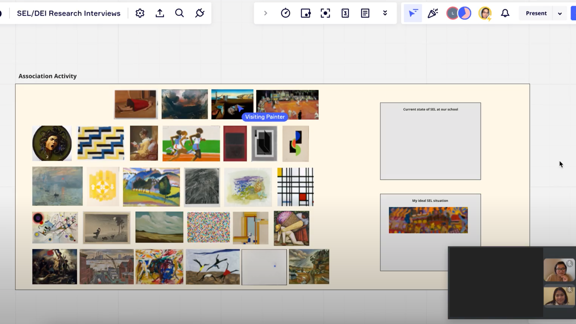Select the blue-yellow zigzag pattern image

101,143
